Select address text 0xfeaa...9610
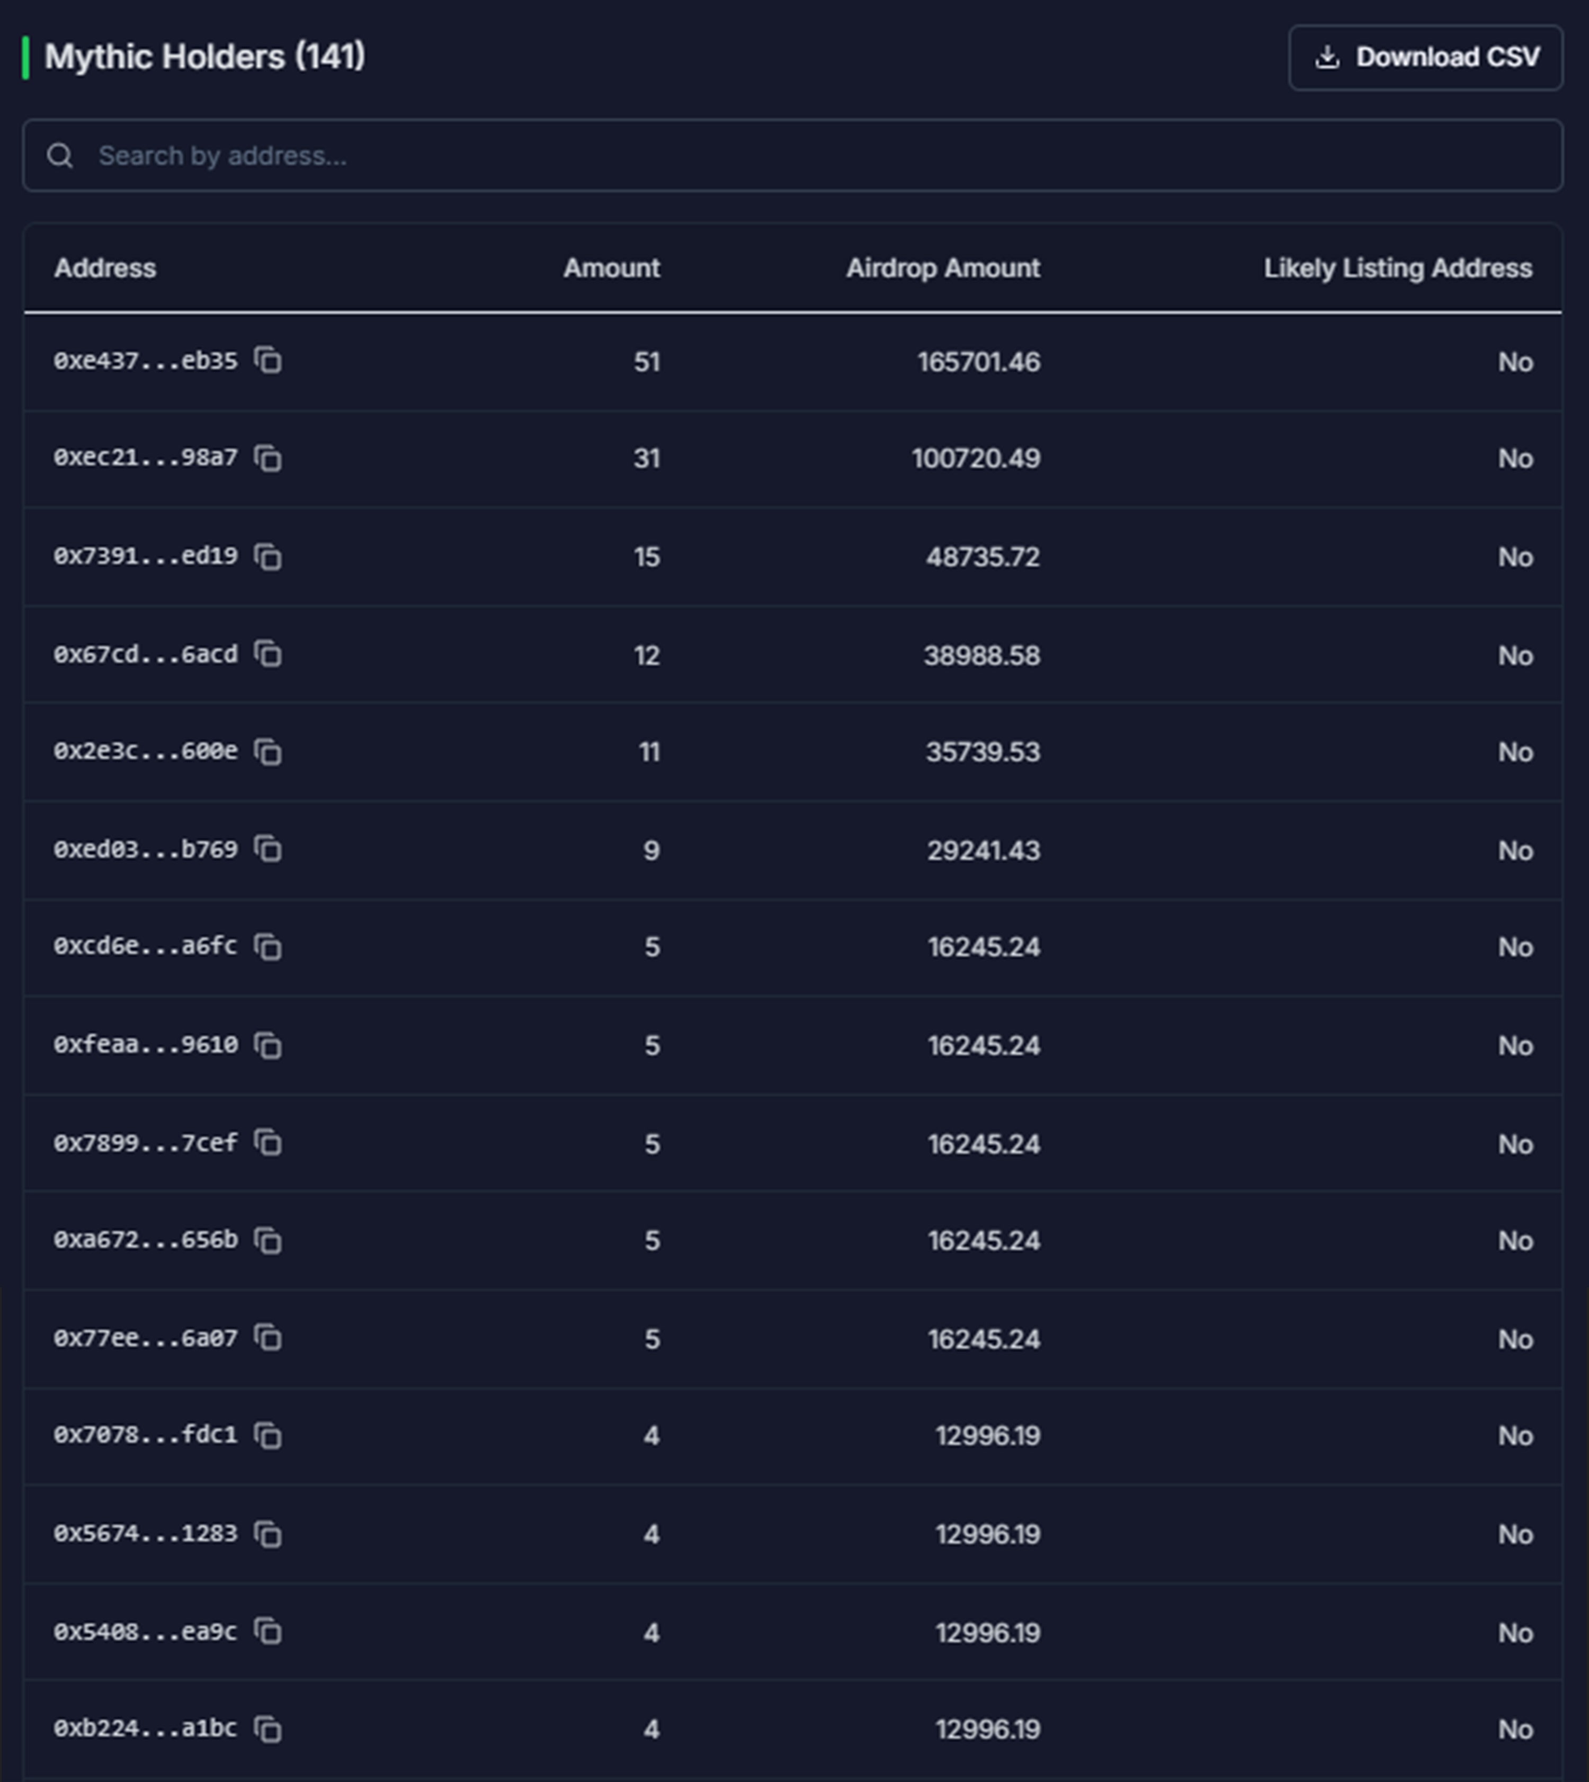The height and width of the screenshot is (1782, 1589). [x=146, y=1044]
